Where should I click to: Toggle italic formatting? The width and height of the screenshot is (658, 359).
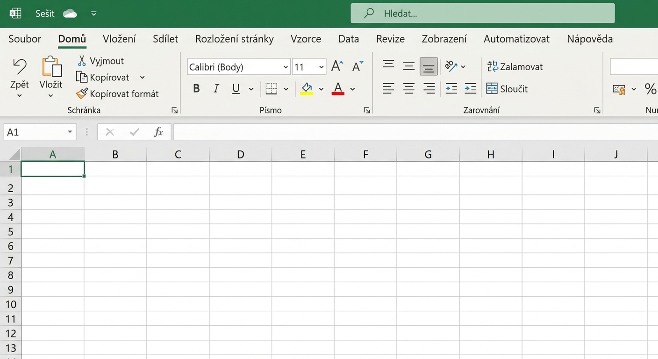pos(216,88)
